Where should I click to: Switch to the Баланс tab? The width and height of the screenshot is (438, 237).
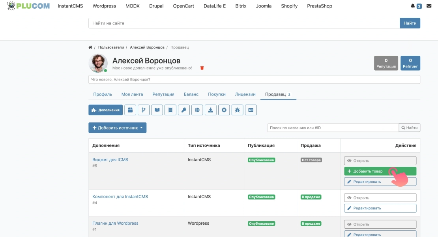(191, 94)
